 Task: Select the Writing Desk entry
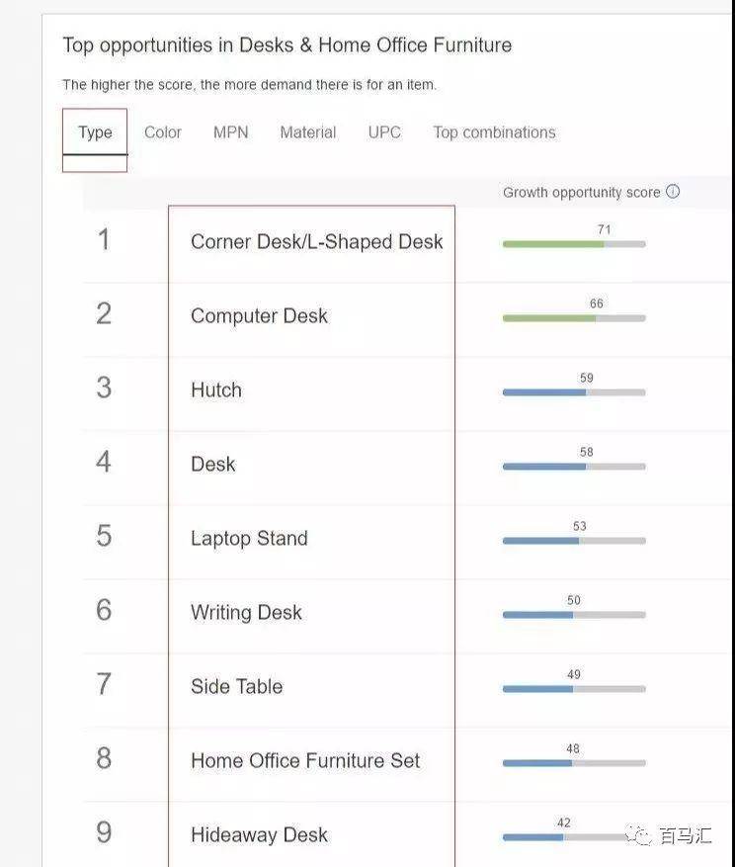[246, 613]
